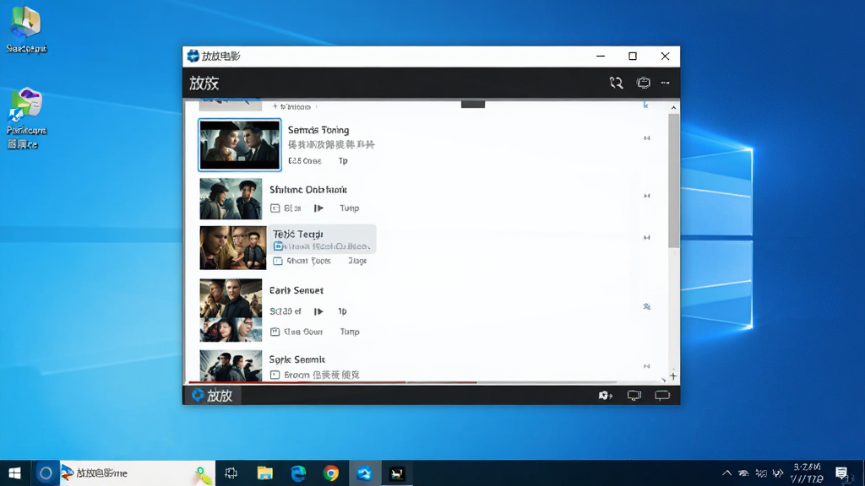Viewport: 865px width, 486px height.
Task: Click the volume icon in bottom bar
Action: tap(605, 395)
